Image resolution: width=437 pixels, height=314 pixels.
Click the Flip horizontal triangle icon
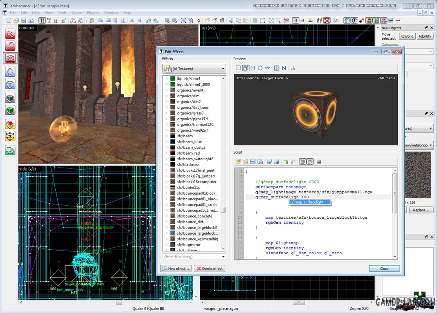click(132, 20)
